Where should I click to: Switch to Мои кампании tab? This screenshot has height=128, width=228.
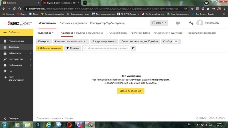[x=47, y=23]
